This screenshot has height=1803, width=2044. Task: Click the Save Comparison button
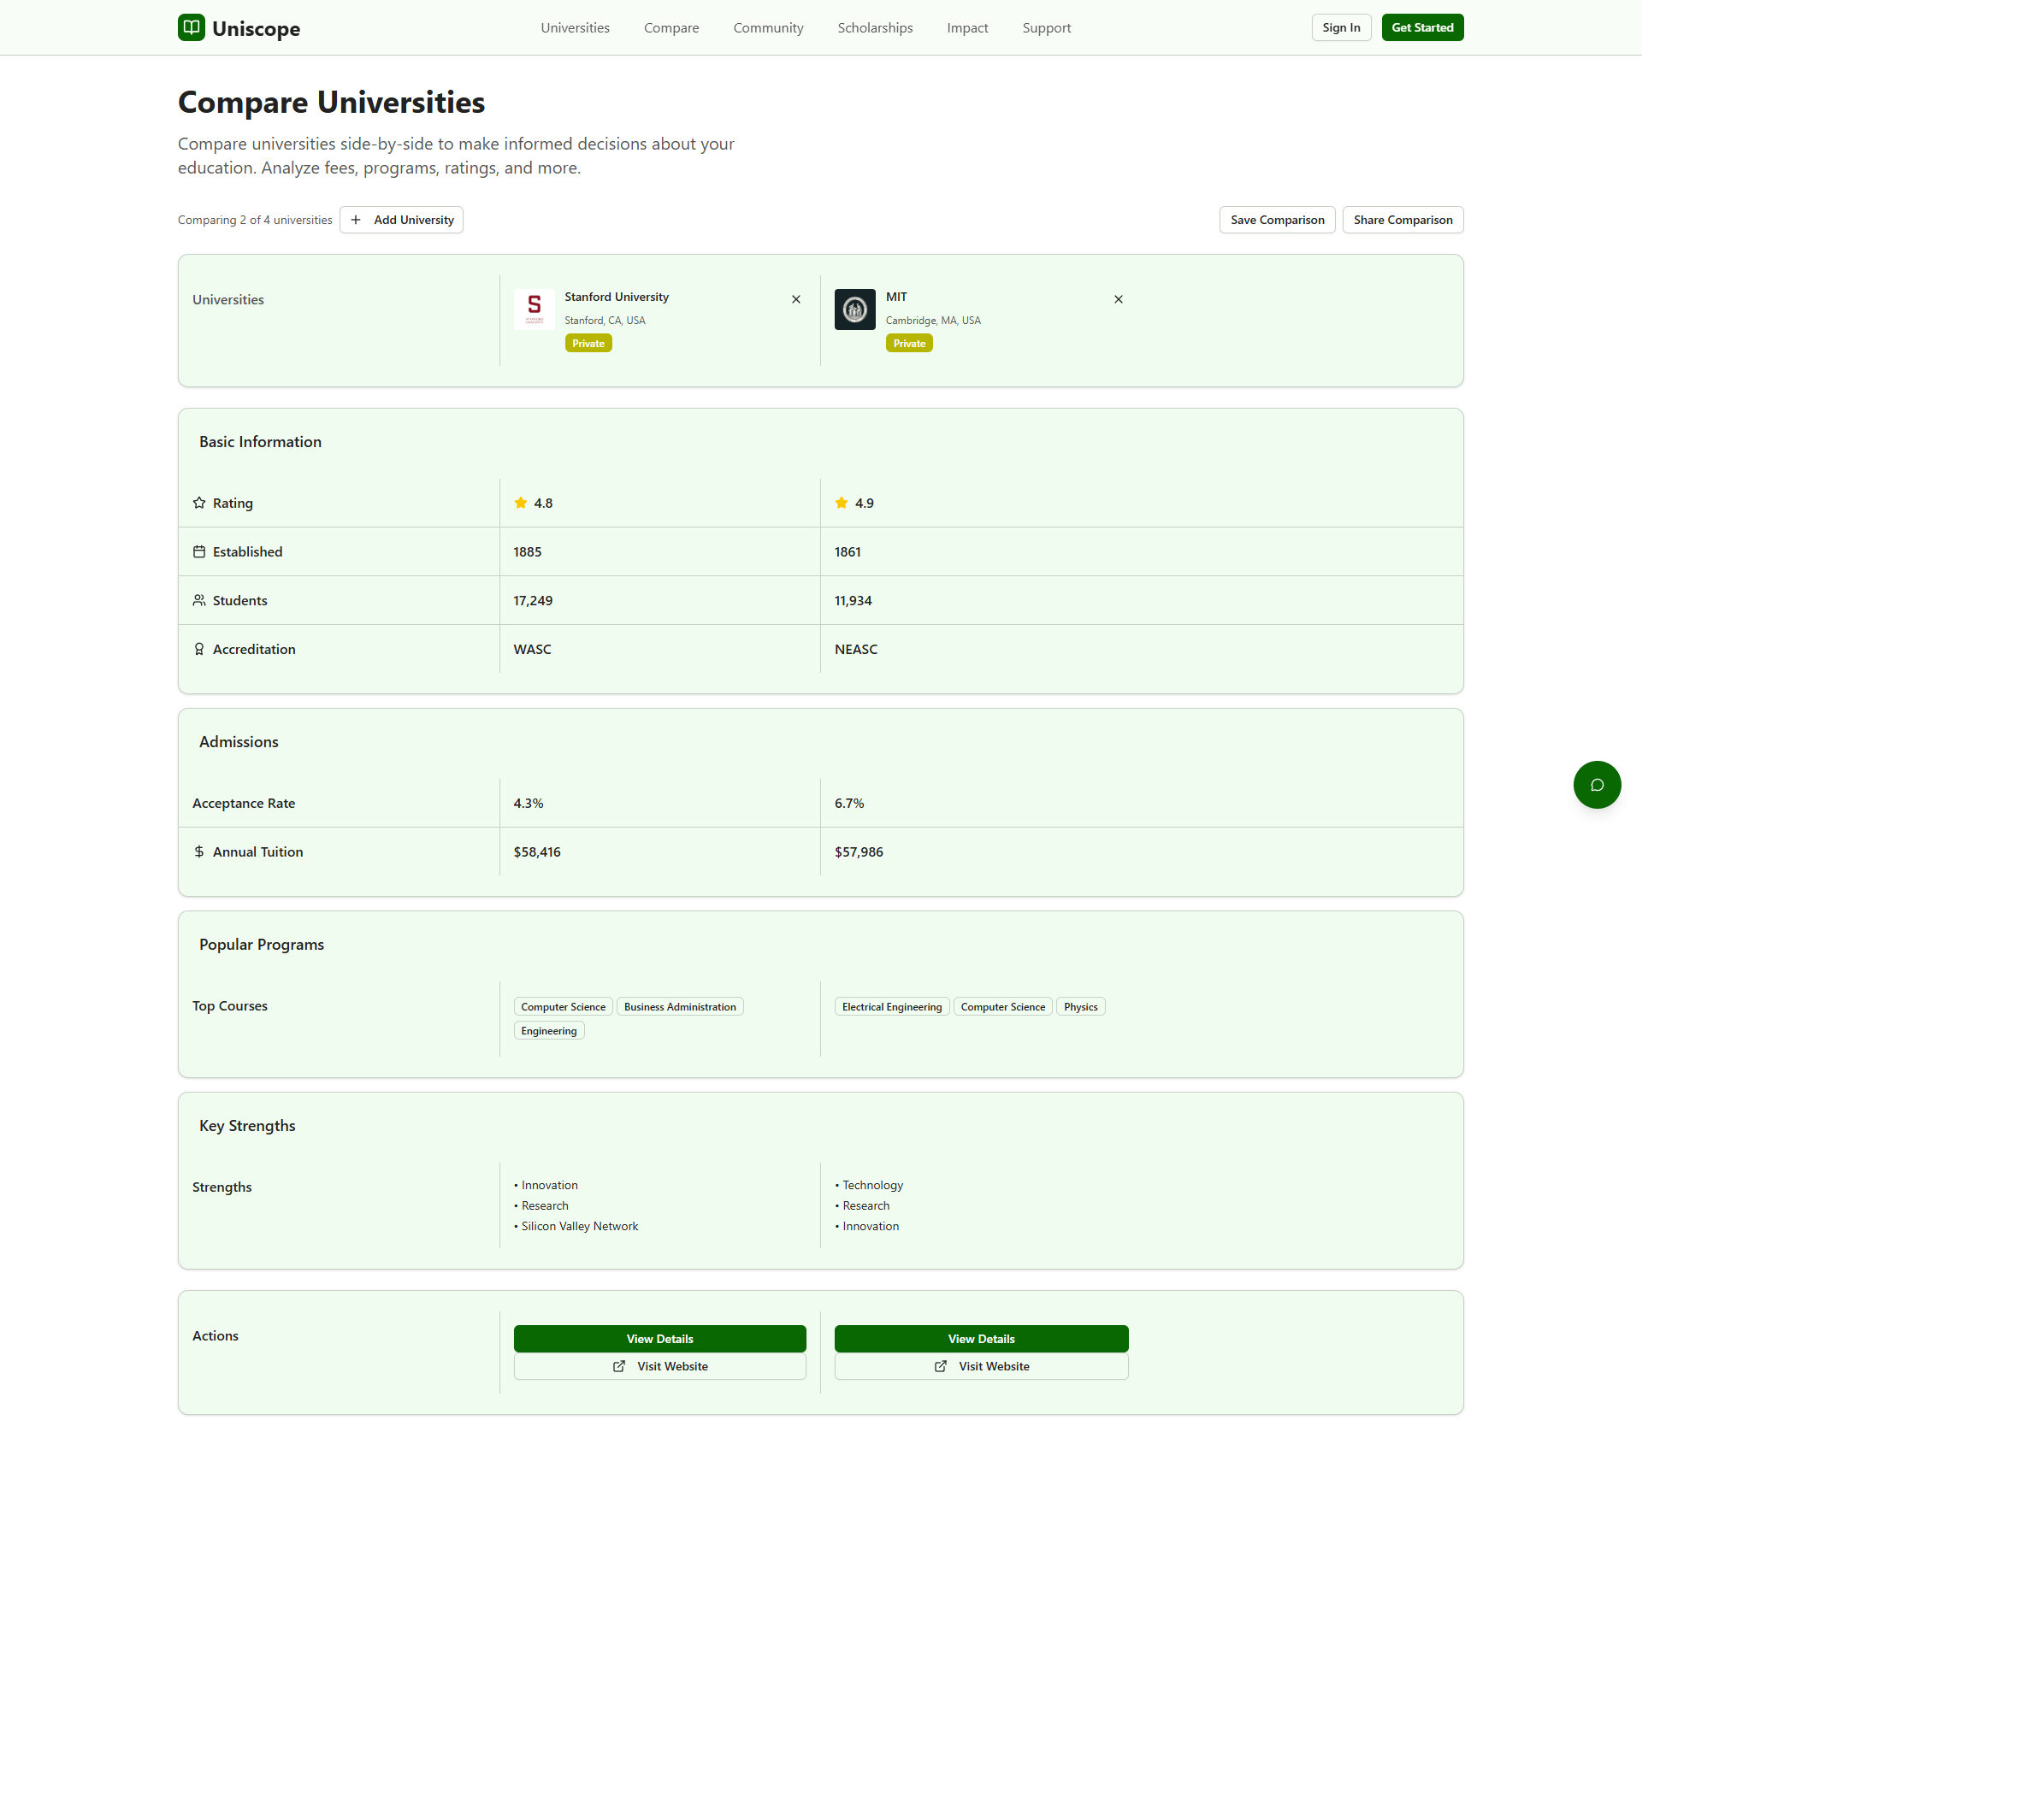point(1277,220)
